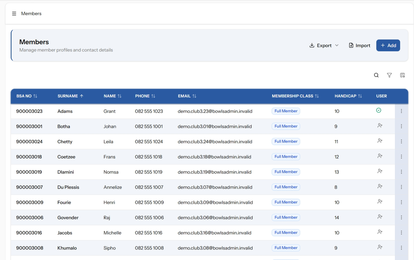This screenshot has width=414, height=260.
Task: Toggle sort on the Surname column
Action: click(x=71, y=96)
